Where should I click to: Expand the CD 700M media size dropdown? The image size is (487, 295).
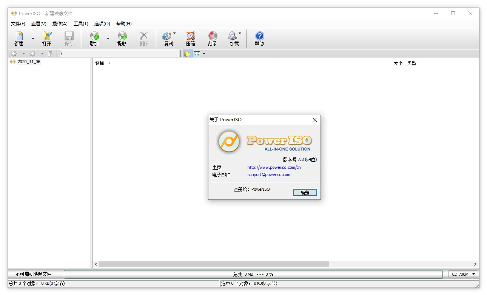473,274
